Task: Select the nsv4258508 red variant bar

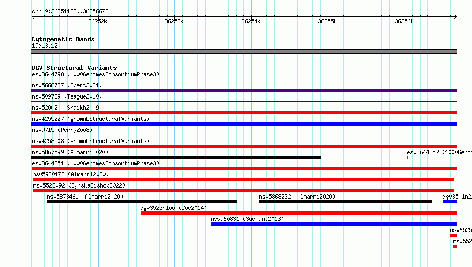Action: click(x=244, y=146)
